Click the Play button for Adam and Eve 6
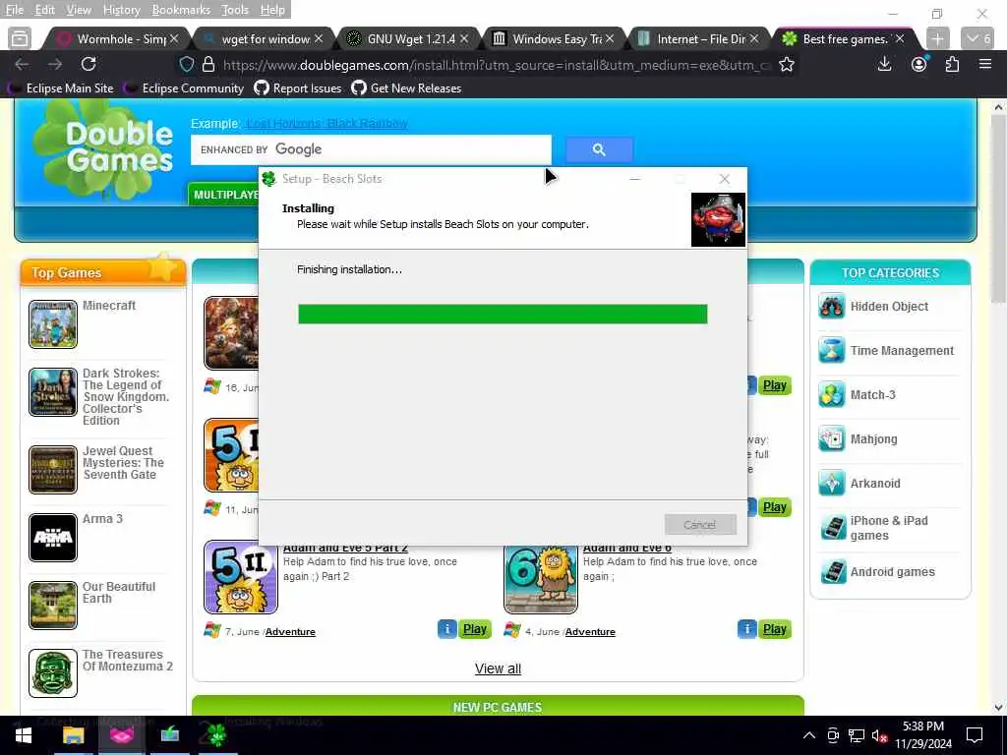The height and width of the screenshot is (755, 1007). pos(775,629)
